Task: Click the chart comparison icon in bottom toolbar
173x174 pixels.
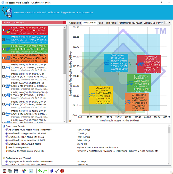Action: pyautogui.click(x=10, y=171)
